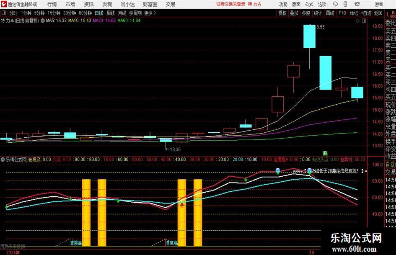Click the 乐淘公式网 indicator name
Viewport: 396px width, 255px height.
16,160
